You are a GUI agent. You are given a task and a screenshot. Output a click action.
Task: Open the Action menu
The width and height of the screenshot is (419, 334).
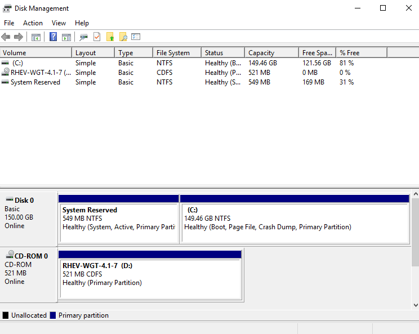point(33,23)
